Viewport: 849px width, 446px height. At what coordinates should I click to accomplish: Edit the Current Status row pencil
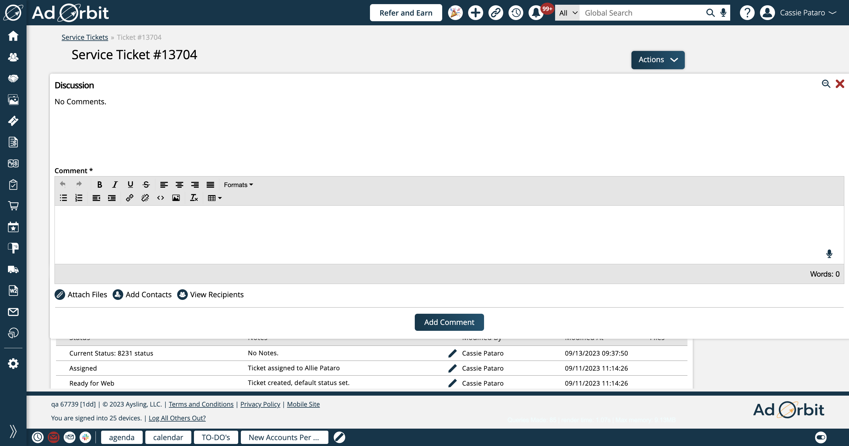click(453, 353)
